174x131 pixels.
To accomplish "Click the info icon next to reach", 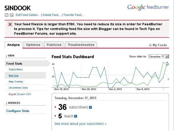I will point(76,116).
